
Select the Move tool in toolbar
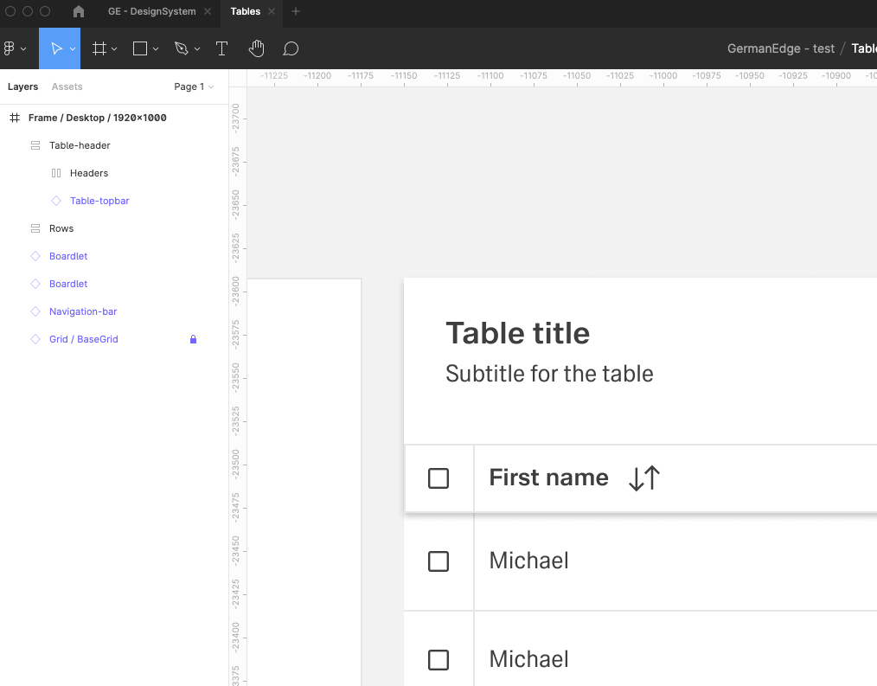[x=56, y=48]
